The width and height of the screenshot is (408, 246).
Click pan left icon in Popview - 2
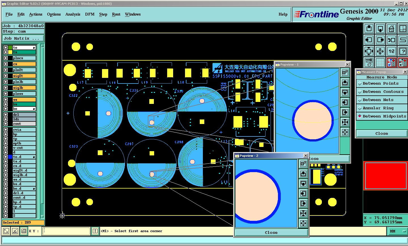pos(303,193)
